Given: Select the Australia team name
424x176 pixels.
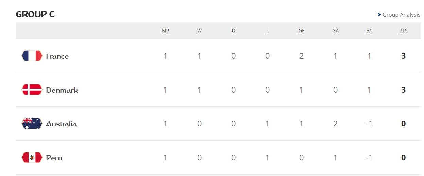Looking at the screenshot, I should [x=61, y=124].
